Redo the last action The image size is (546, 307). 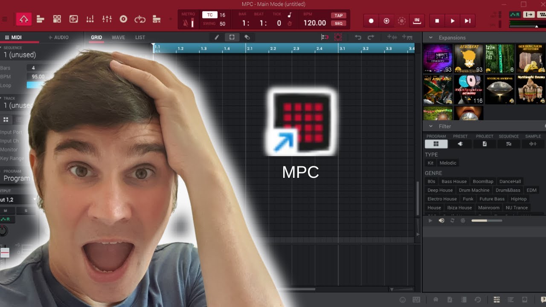pyautogui.click(x=371, y=37)
